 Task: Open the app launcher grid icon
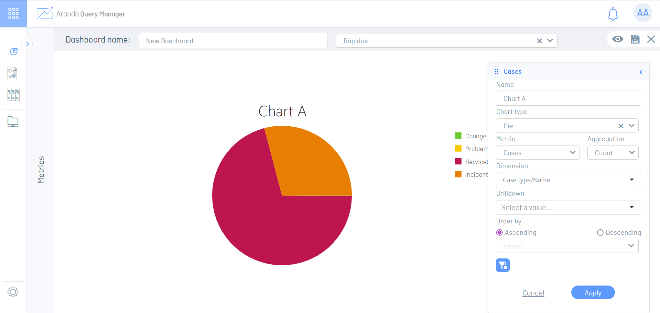pos(13,14)
